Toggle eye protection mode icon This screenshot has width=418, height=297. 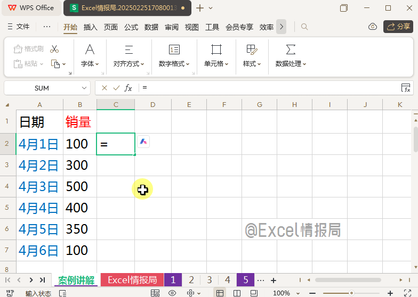tap(172, 293)
